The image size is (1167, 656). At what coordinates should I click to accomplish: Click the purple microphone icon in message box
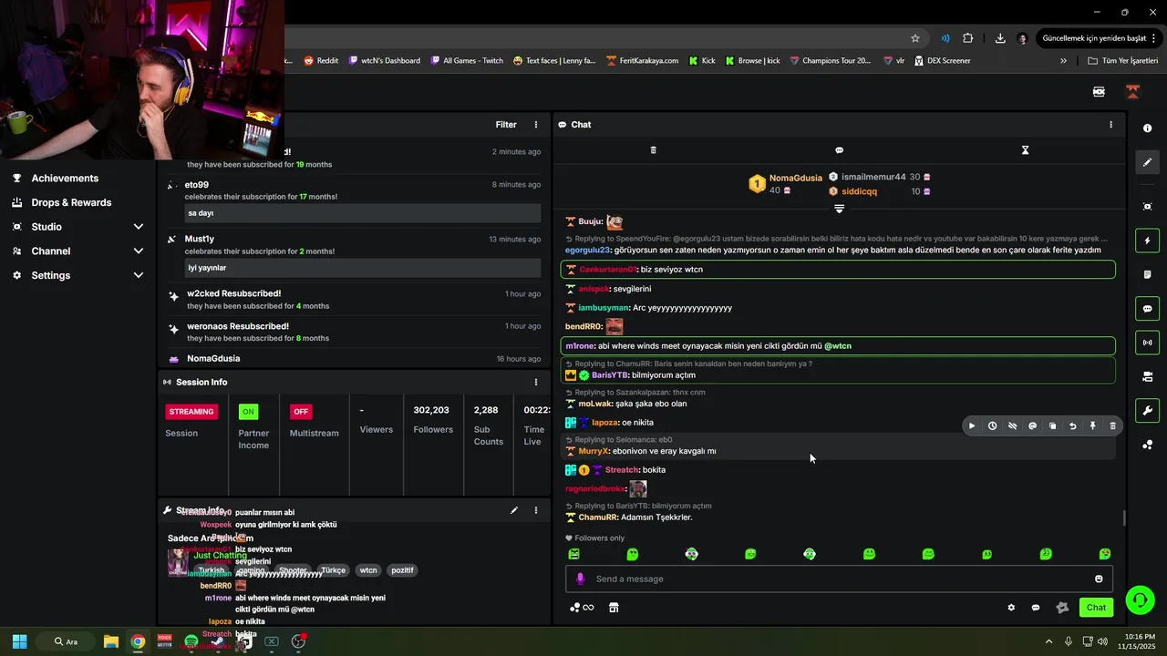click(x=580, y=579)
